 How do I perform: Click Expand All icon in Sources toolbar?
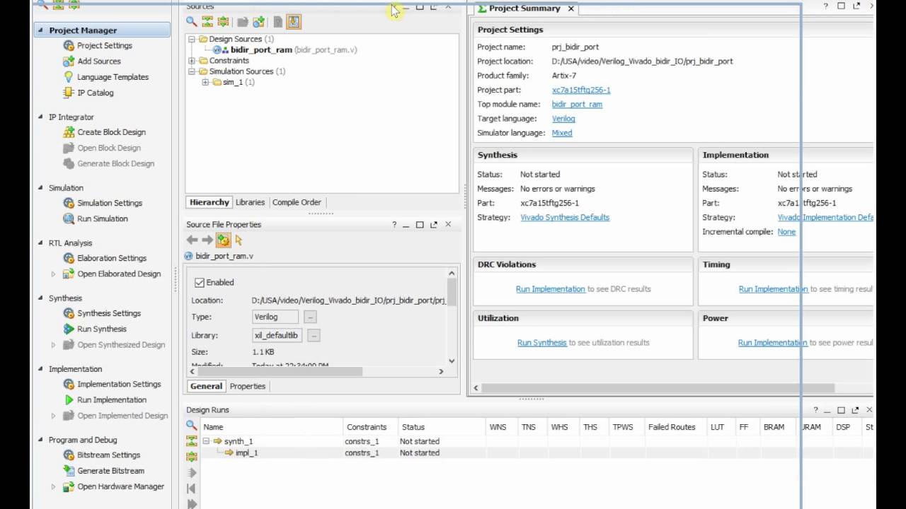(x=223, y=22)
